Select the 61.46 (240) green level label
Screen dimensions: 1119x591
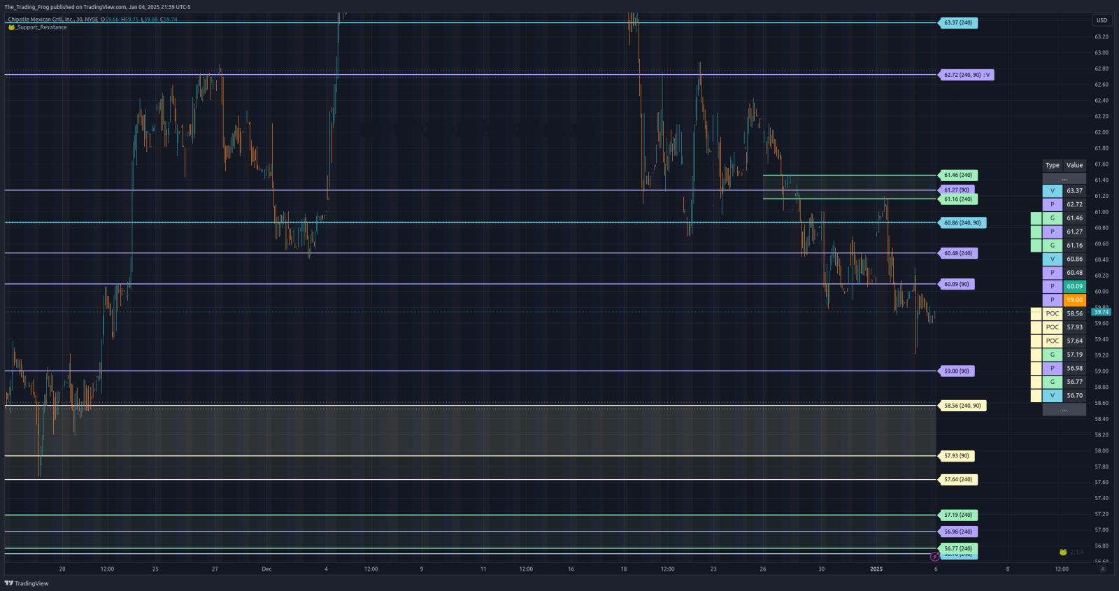pyautogui.click(x=957, y=176)
